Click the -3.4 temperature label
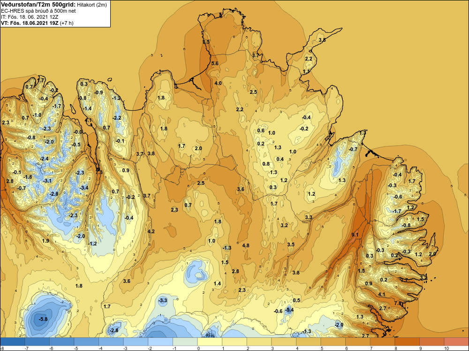 pyautogui.click(x=84, y=188)
